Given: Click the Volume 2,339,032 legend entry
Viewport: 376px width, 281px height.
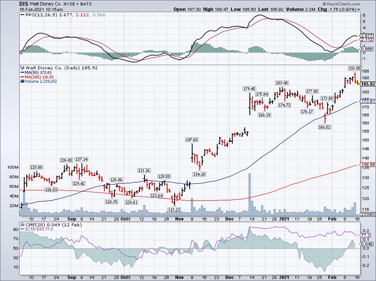Looking at the screenshot, I should (x=41, y=82).
